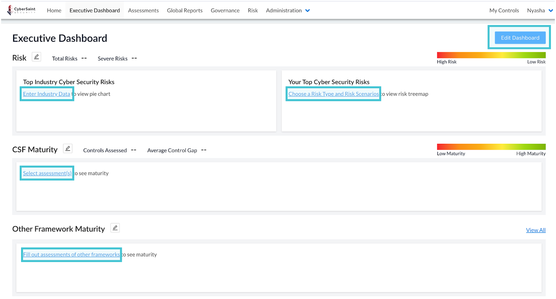Edit the CSF Maturity section pencil icon

pyautogui.click(x=68, y=149)
